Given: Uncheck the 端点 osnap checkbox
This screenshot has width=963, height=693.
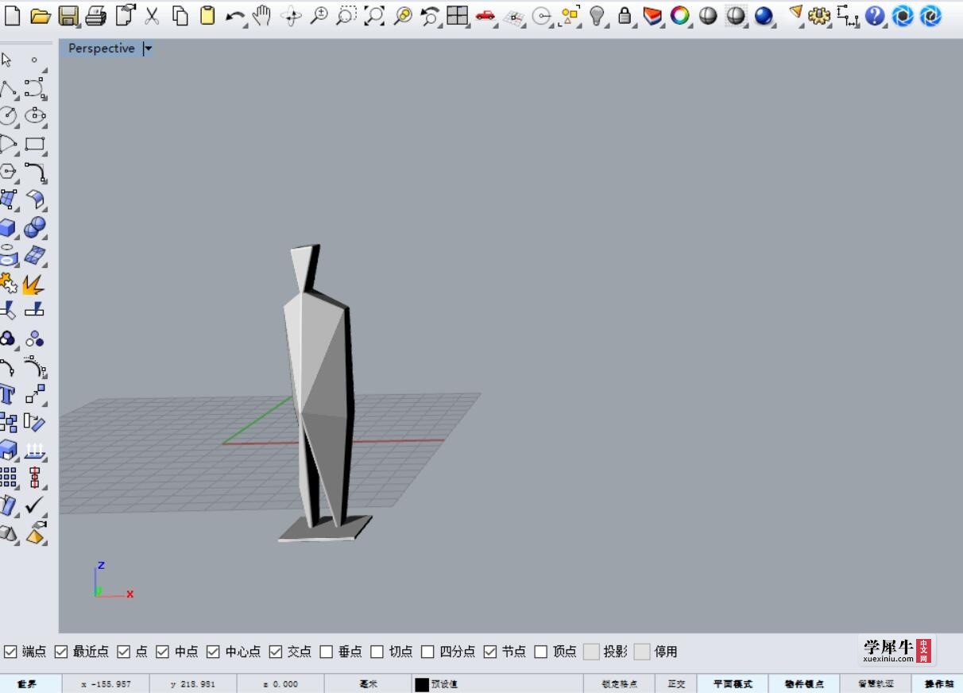Looking at the screenshot, I should click(10, 652).
